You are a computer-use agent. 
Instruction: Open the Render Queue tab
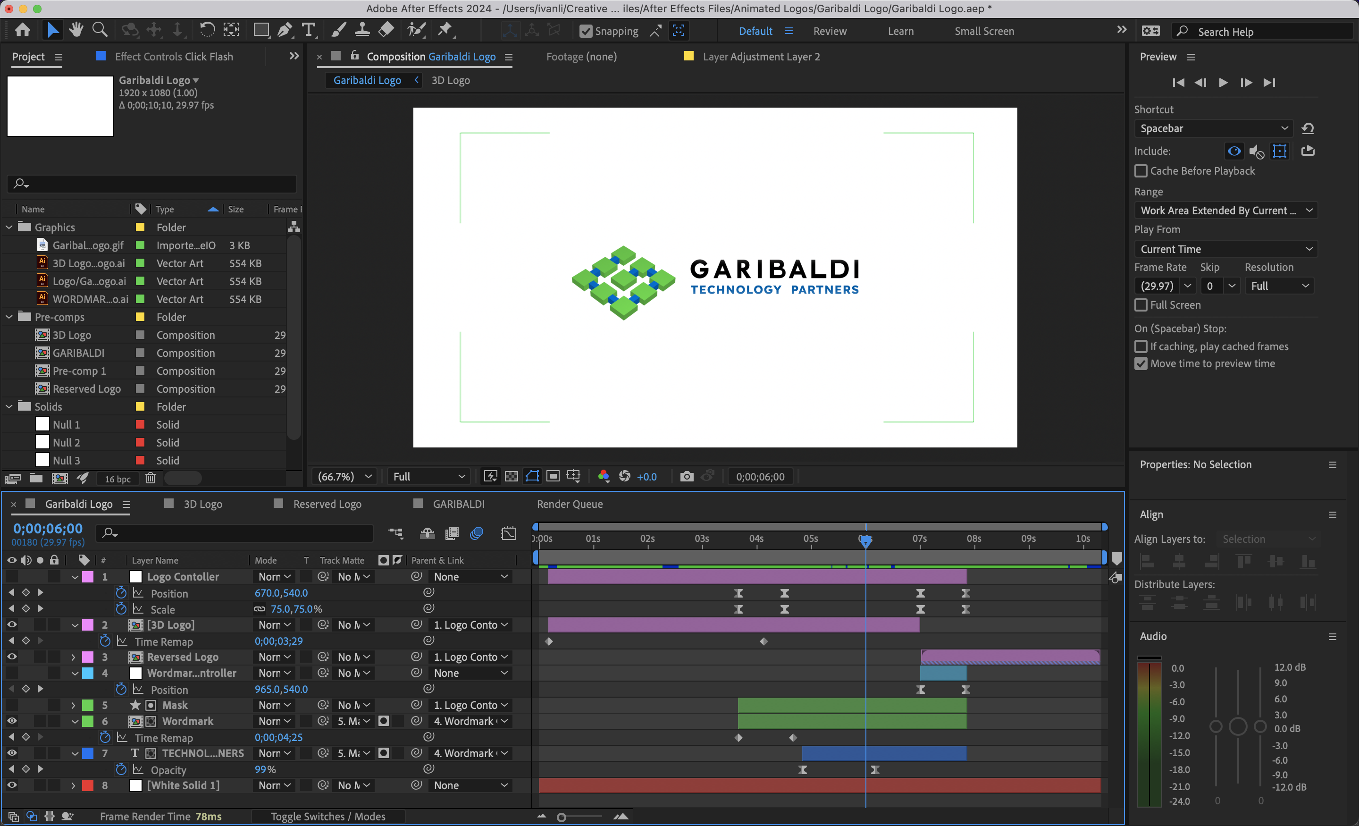pyautogui.click(x=569, y=504)
